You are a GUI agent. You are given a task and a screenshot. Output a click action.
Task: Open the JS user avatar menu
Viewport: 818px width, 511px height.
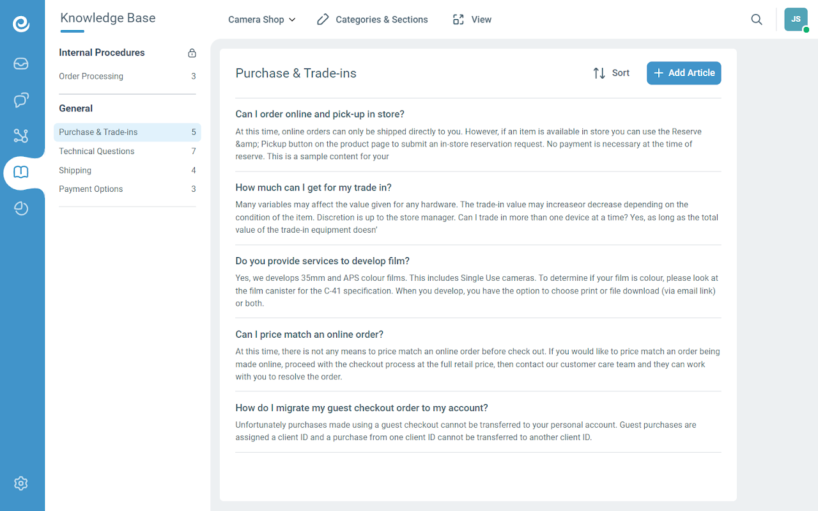click(x=796, y=19)
